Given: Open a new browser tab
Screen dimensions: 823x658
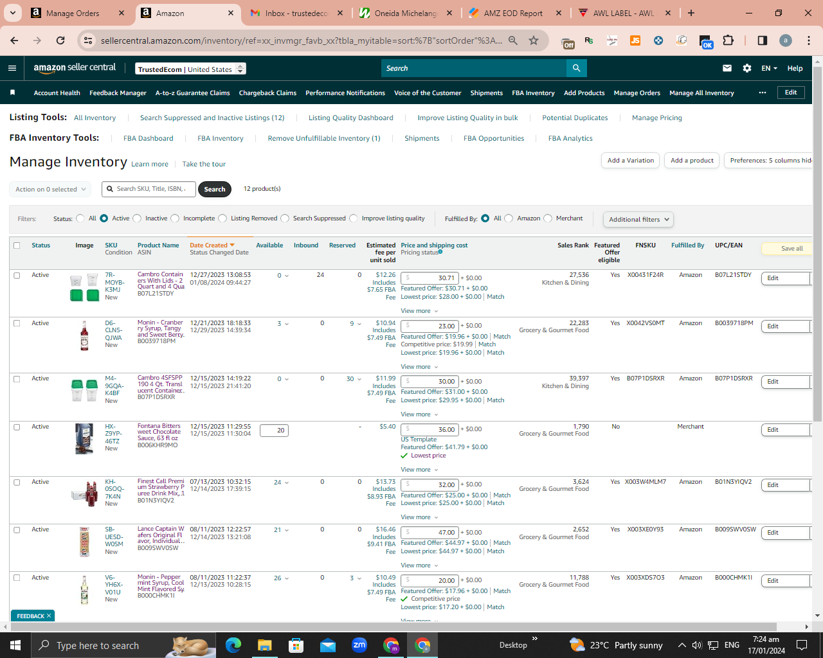Looking at the screenshot, I should pyautogui.click(x=691, y=13).
